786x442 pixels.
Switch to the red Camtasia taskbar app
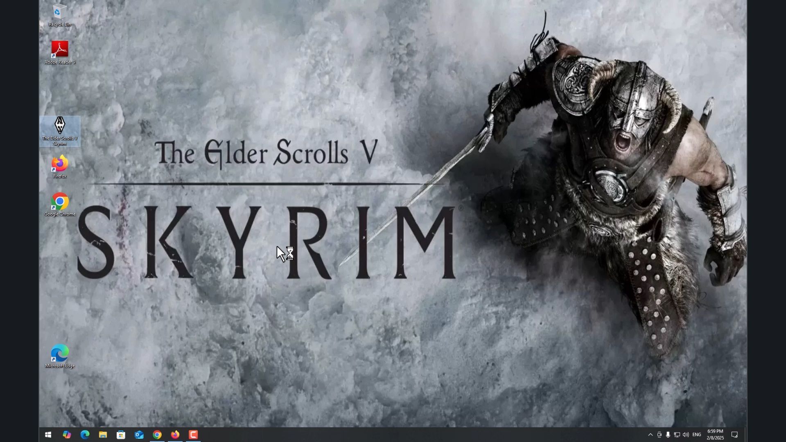[x=193, y=435]
